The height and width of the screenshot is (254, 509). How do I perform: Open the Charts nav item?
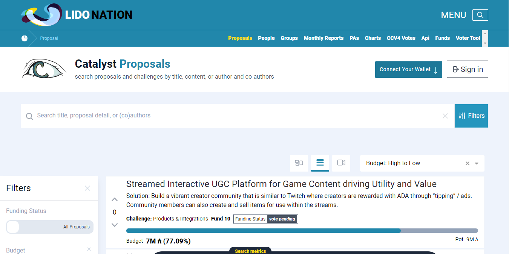coord(373,38)
